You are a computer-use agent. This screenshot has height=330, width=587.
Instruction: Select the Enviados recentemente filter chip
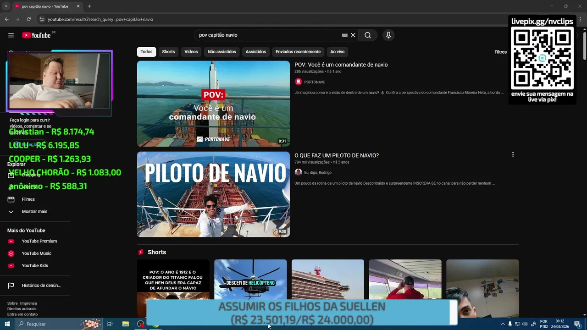(298, 52)
